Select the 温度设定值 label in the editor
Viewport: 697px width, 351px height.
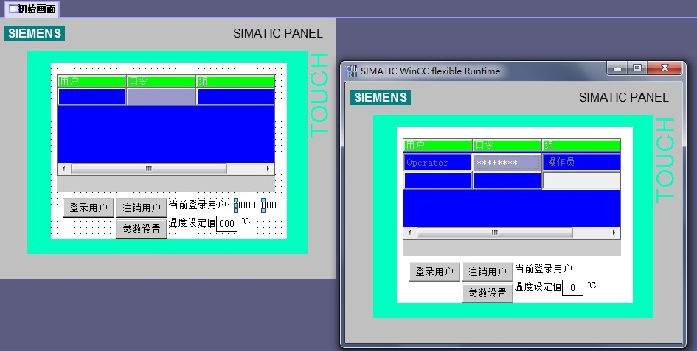click(x=192, y=223)
